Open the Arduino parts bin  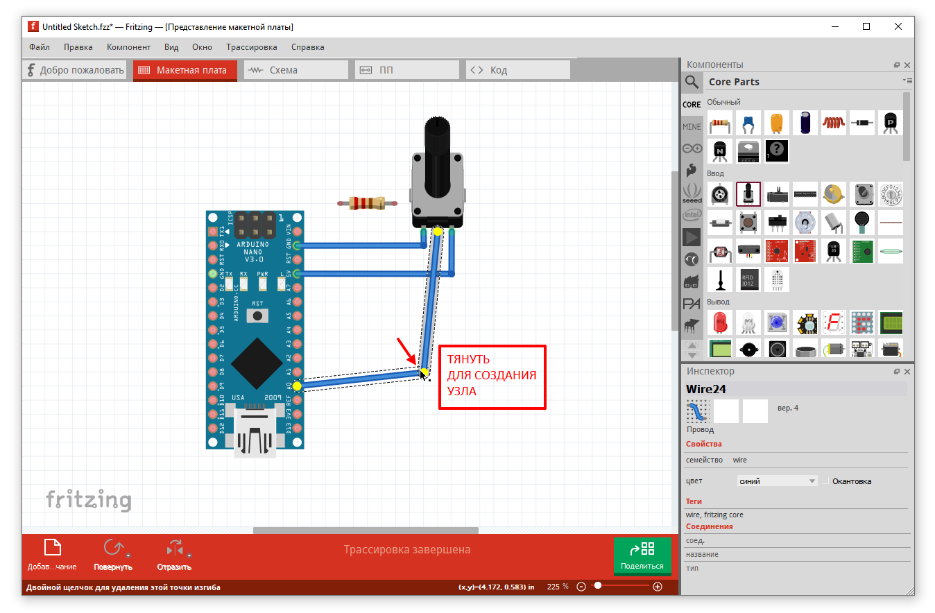(x=692, y=148)
